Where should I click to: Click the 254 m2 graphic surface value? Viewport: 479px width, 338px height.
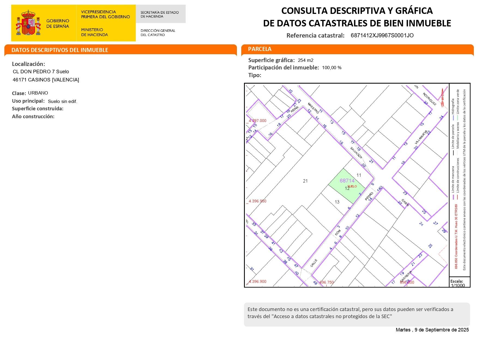(x=306, y=60)
